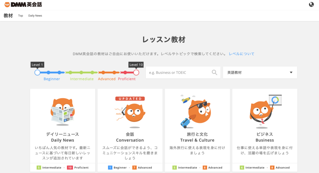Click the Daily News card description text

pyautogui.click(x=62, y=153)
